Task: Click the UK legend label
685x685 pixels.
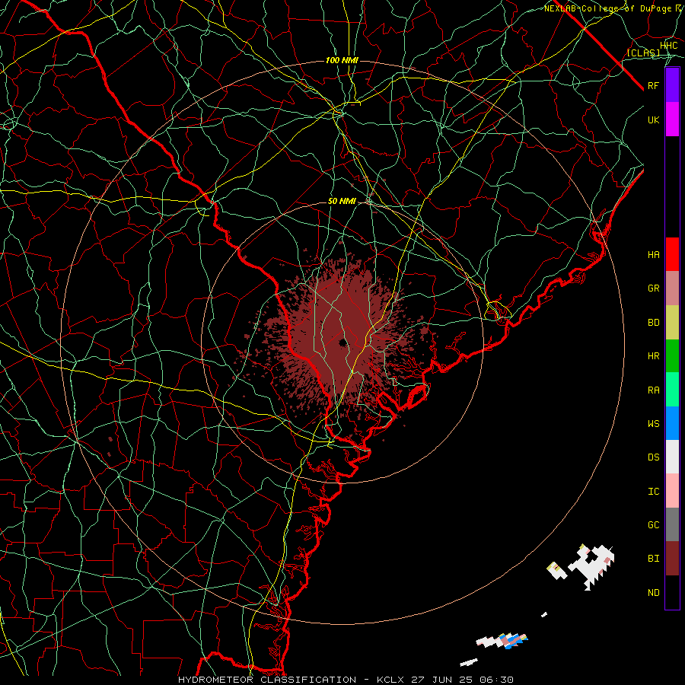Action: point(653,119)
